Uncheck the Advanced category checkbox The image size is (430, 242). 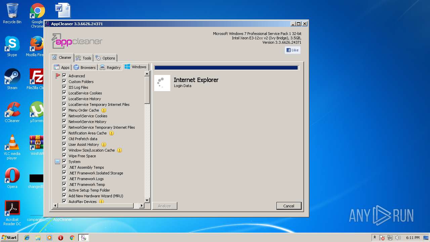(64, 76)
